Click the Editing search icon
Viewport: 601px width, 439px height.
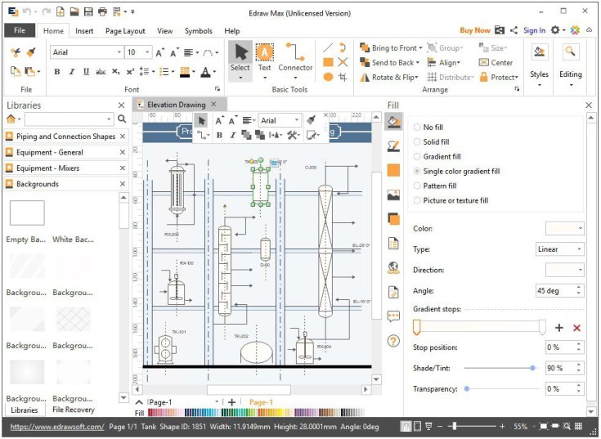point(570,53)
